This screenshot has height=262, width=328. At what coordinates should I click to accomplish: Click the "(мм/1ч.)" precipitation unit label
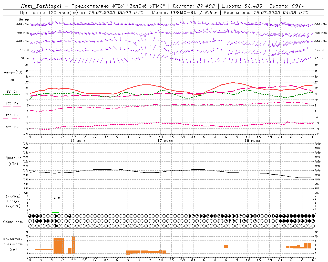pyautogui.click(x=13, y=206)
